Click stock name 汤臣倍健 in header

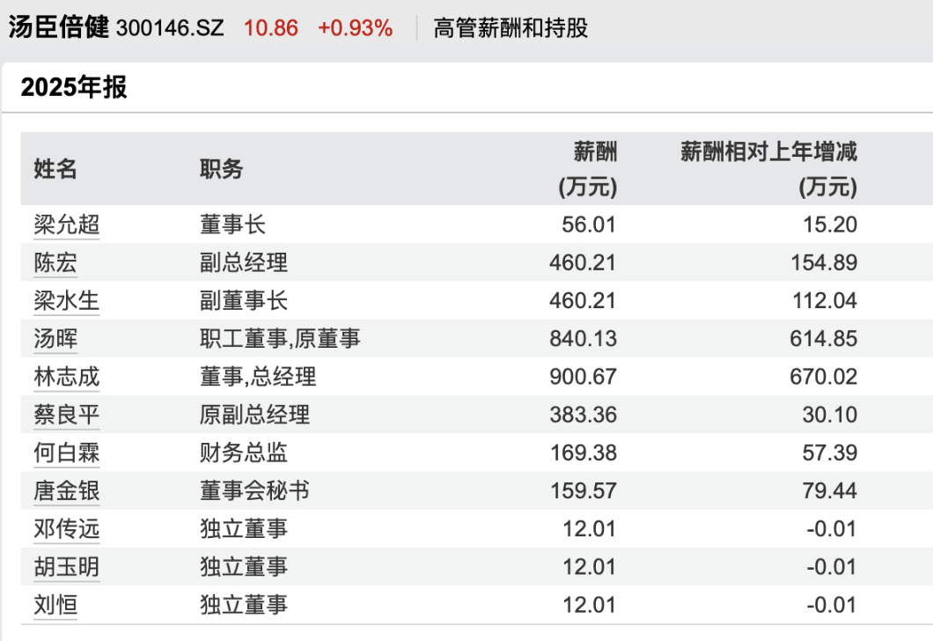(58, 28)
